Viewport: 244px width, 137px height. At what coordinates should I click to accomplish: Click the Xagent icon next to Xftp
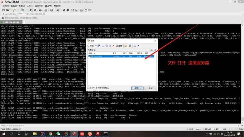68,10
